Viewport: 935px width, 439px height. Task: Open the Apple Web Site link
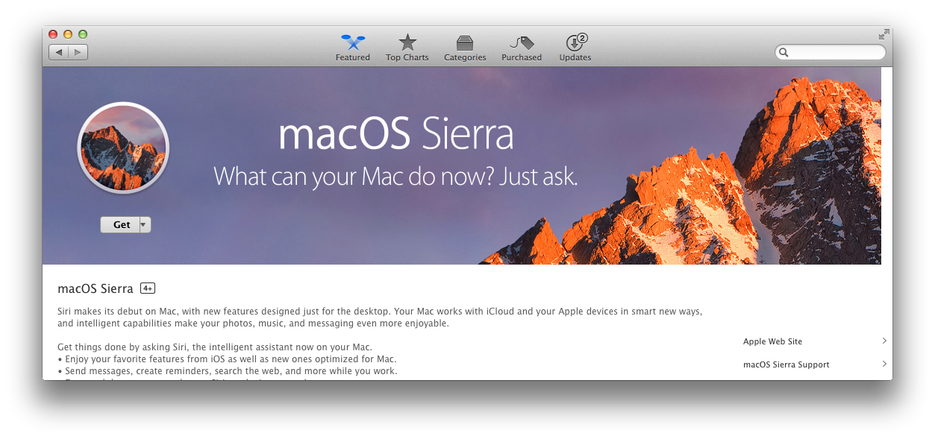point(772,341)
